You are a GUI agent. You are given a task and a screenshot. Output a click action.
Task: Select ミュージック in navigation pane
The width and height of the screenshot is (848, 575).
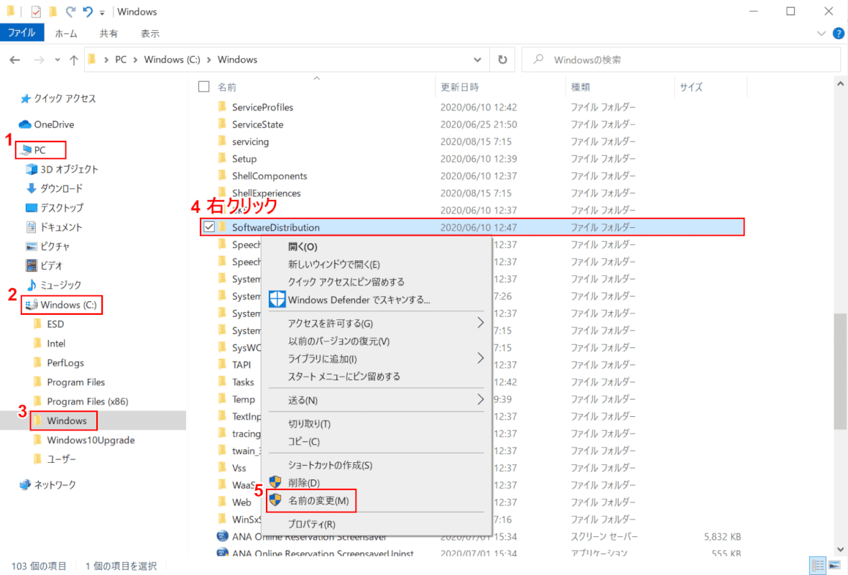[x=54, y=285]
